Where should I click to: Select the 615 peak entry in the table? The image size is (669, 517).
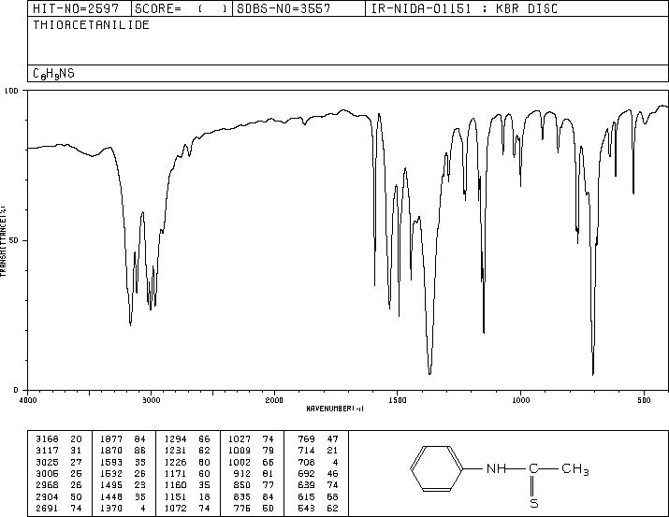pyautogui.click(x=318, y=496)
